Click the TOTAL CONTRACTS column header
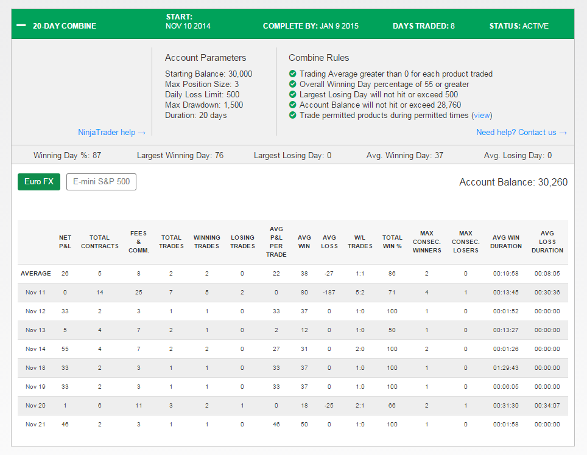 (x=100, y=242)
